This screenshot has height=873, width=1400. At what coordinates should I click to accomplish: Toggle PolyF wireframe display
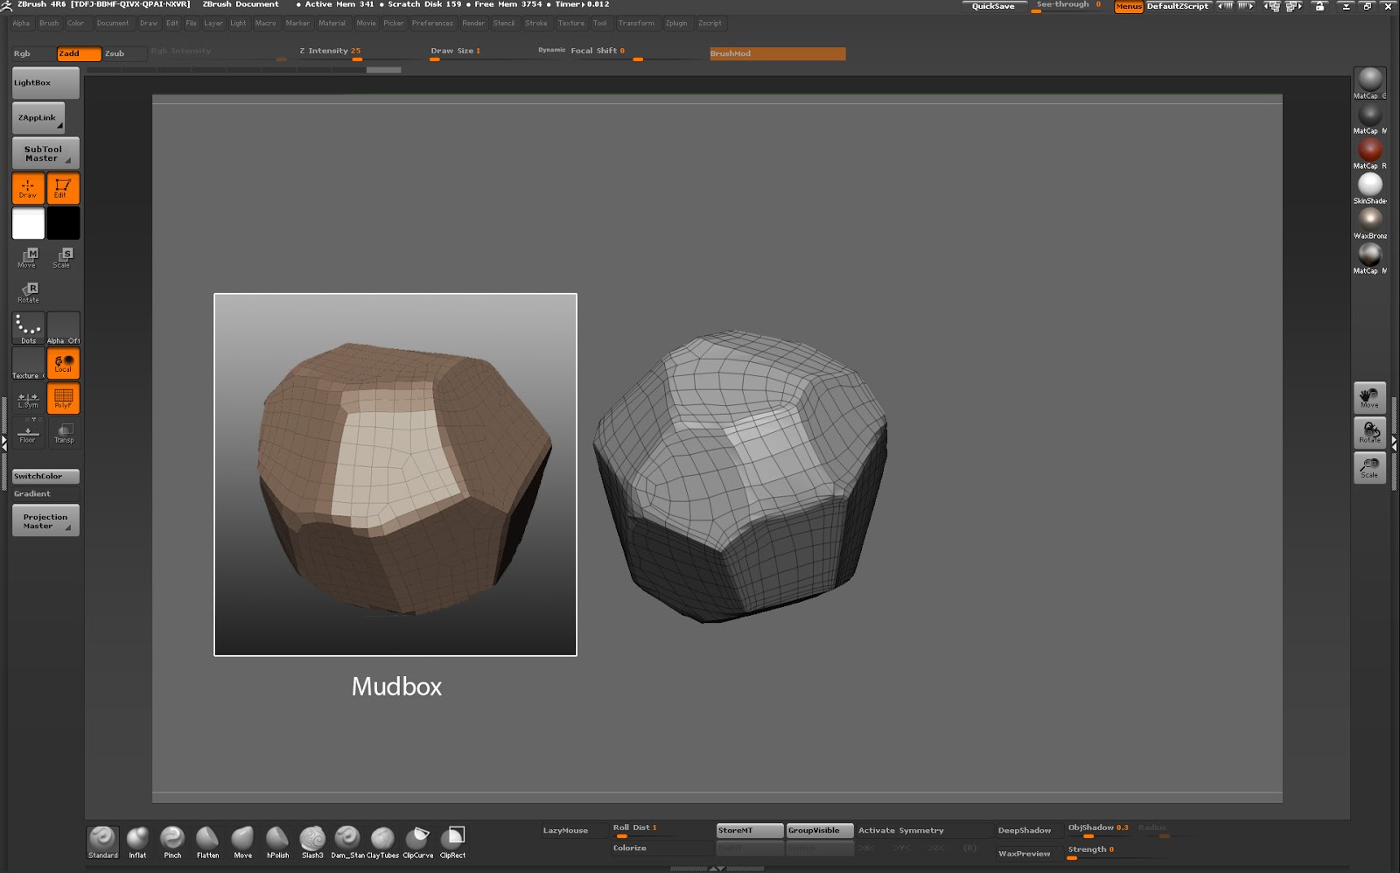click(63, 398)
